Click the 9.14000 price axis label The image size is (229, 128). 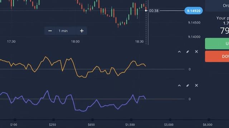(194, 37)
